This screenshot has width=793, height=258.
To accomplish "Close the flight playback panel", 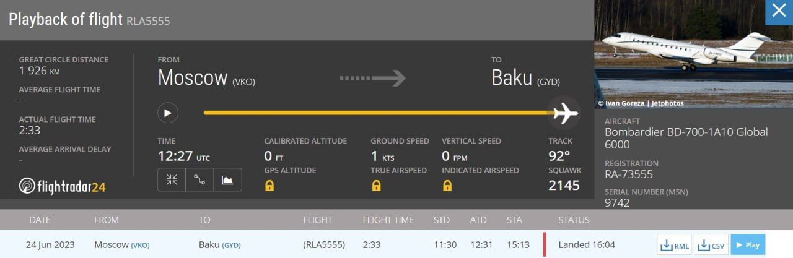I will [x=779, y=12].
